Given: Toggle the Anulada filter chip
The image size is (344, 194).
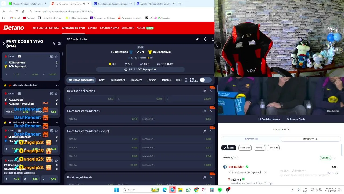Looking at the screenshot, I should [x=274, y=148].
